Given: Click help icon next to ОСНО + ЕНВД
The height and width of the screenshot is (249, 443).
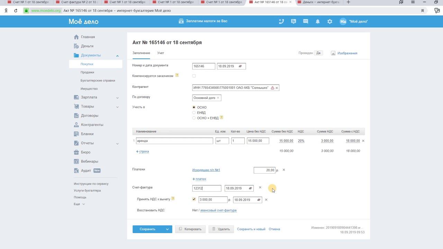Looking at the screenshot, I should [221, 118].
